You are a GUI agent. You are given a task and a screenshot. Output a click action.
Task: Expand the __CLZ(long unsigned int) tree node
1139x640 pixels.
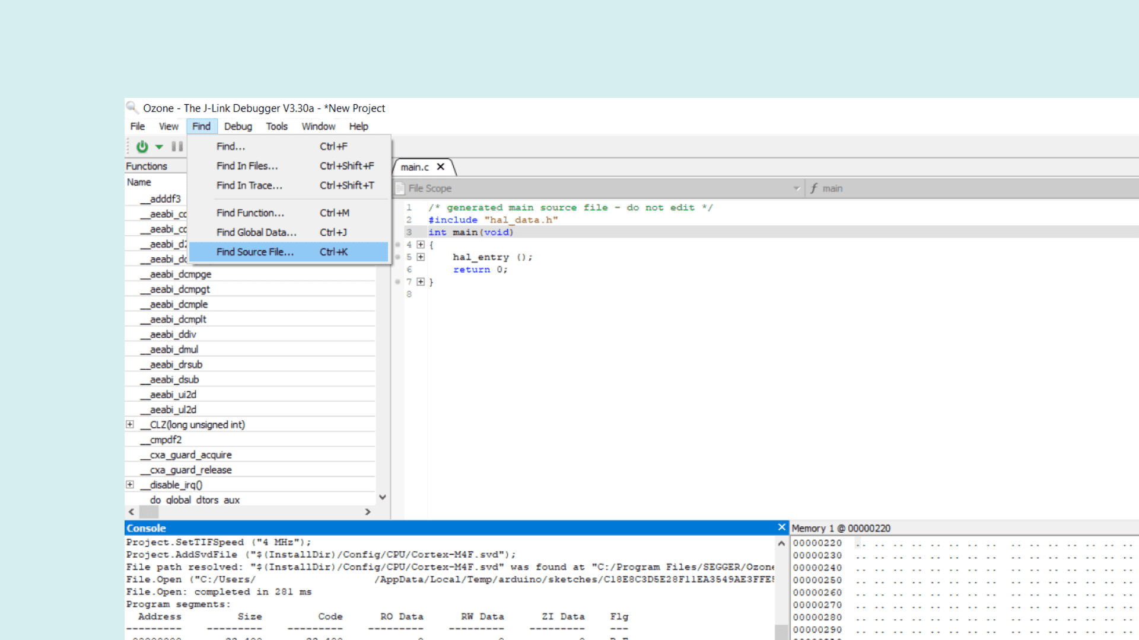click(x=131, y=424)
